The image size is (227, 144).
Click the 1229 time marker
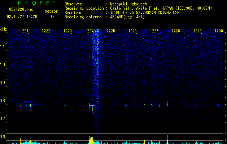tap(198, 31)
